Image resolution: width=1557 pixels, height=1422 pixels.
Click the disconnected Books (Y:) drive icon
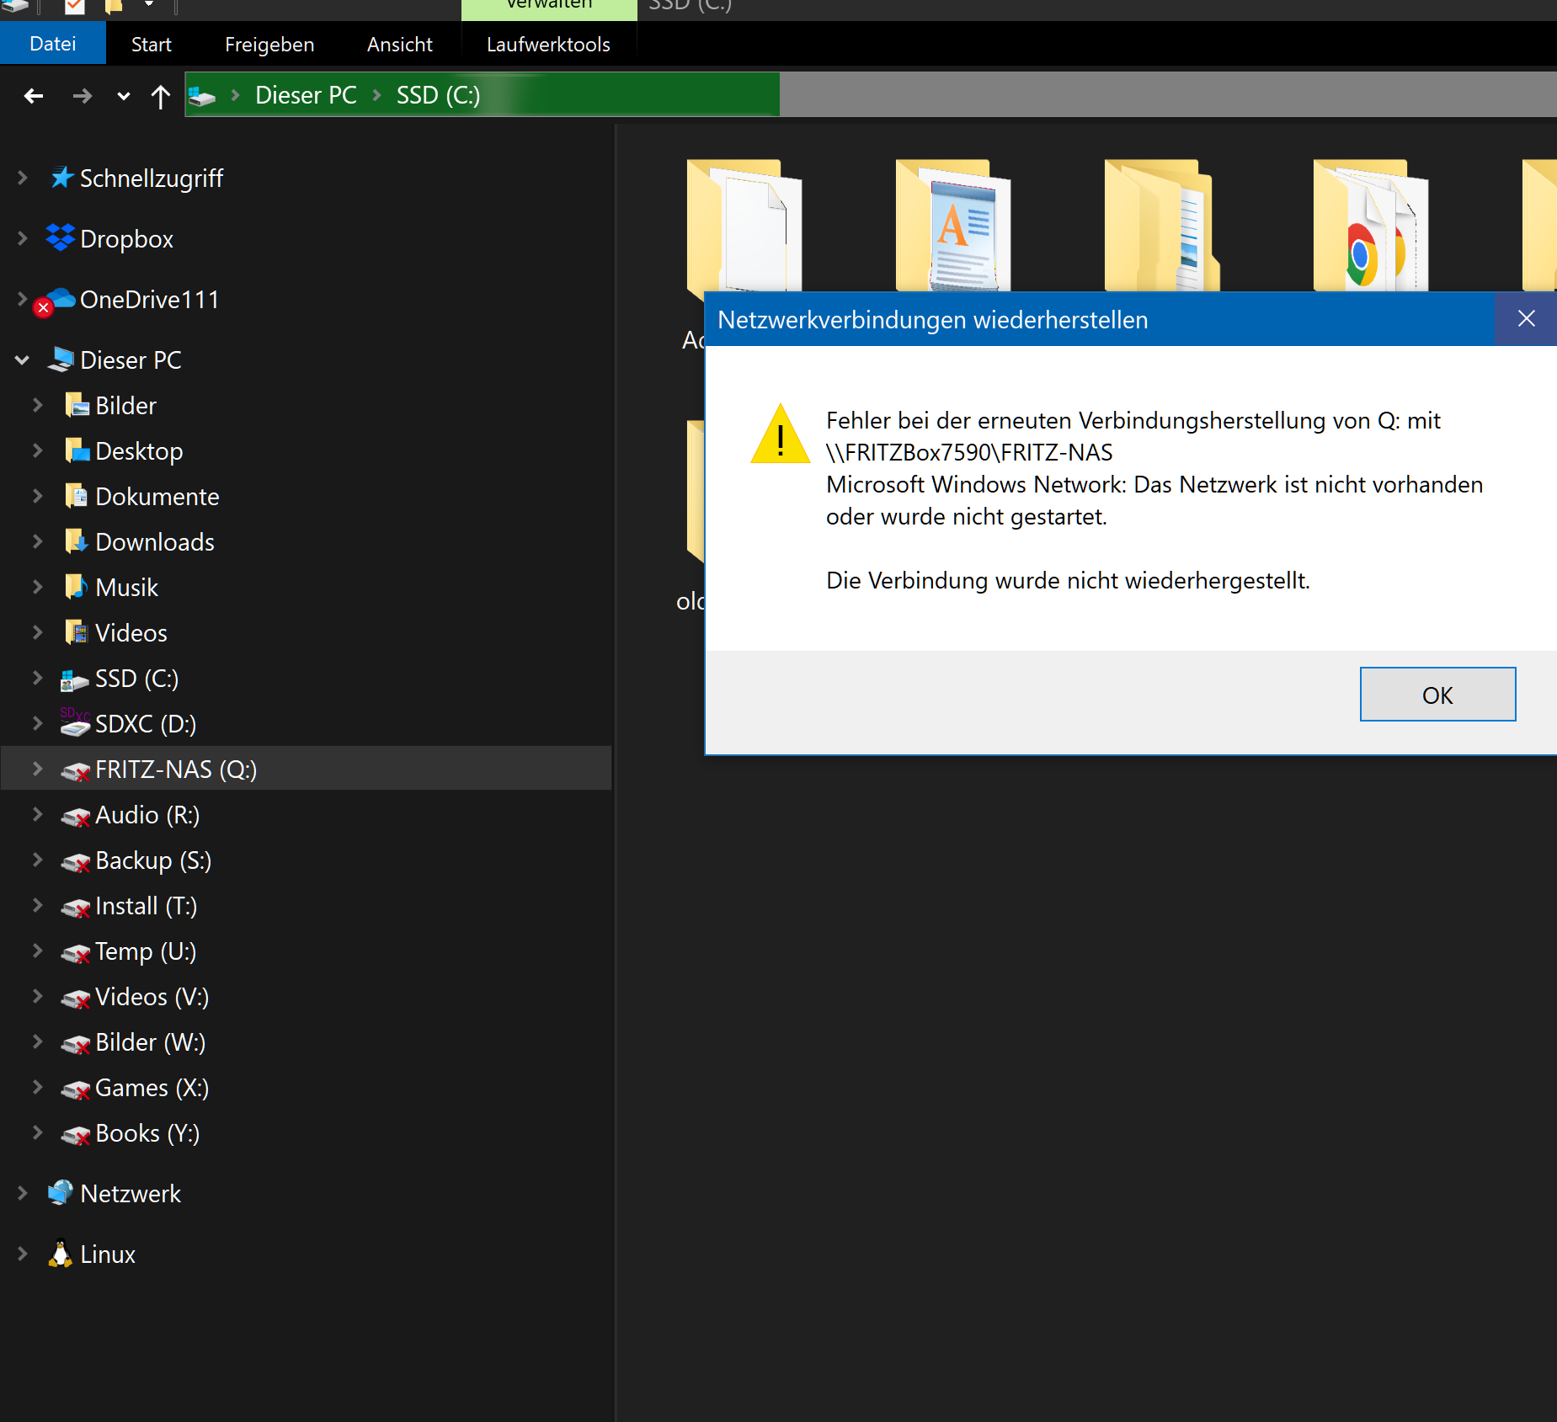[x=76, y=1134]
